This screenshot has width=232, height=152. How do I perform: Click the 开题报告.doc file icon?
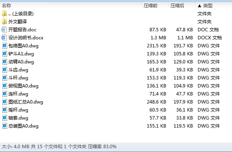[x=4, y=29]
